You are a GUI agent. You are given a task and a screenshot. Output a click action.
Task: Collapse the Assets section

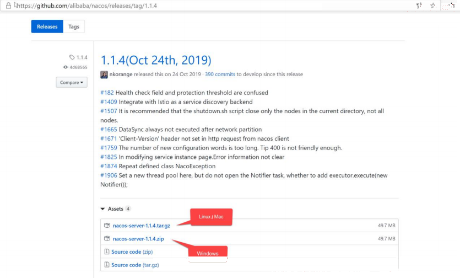(x=102, y=209)
